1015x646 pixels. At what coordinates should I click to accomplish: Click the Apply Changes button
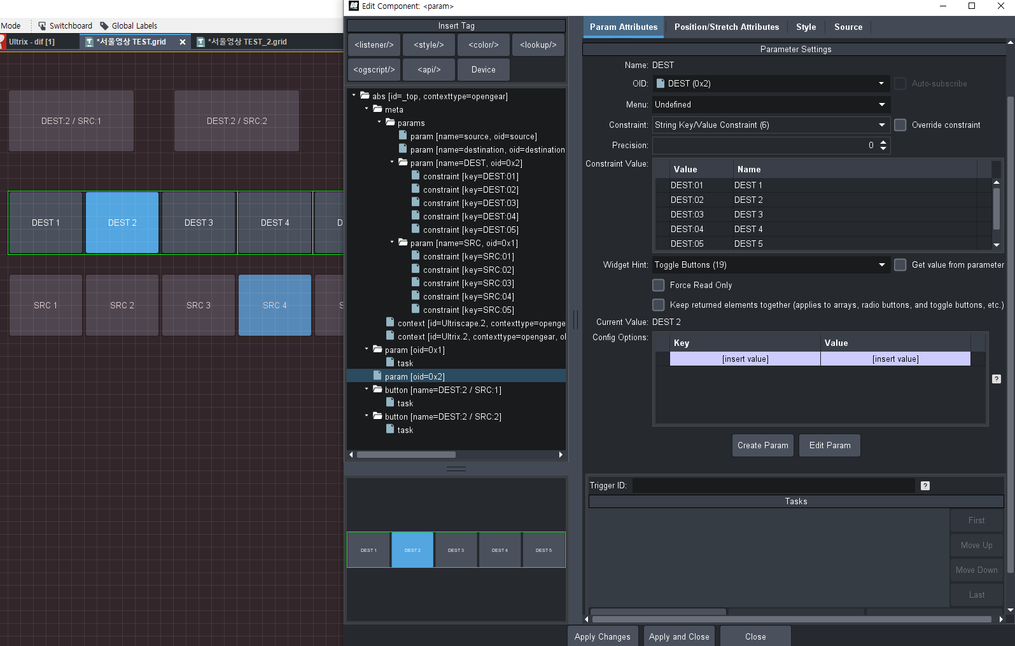[602, 636]
